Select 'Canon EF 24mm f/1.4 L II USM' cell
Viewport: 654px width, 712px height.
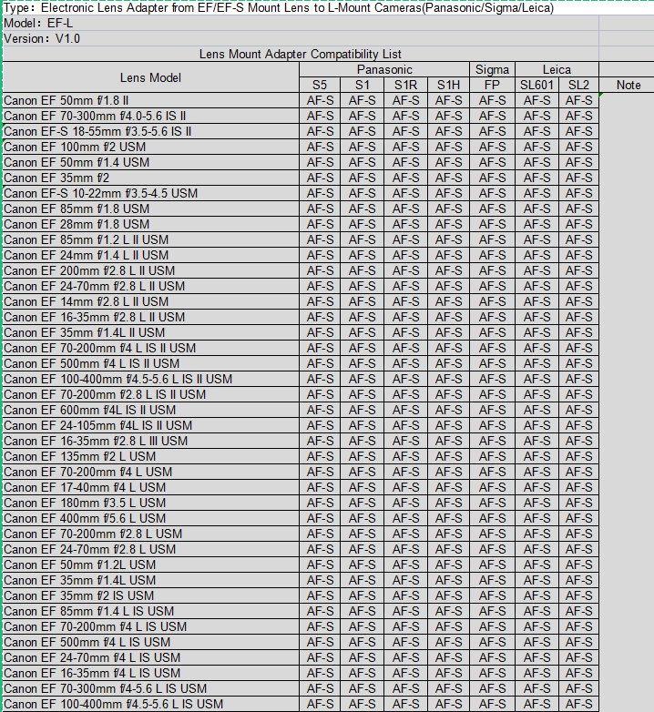click(x=151, y=255)
